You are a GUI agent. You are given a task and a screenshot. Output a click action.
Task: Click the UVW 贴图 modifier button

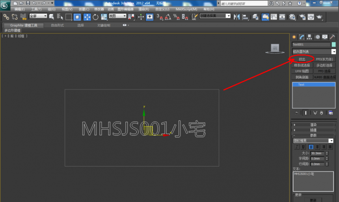[302, 71]
